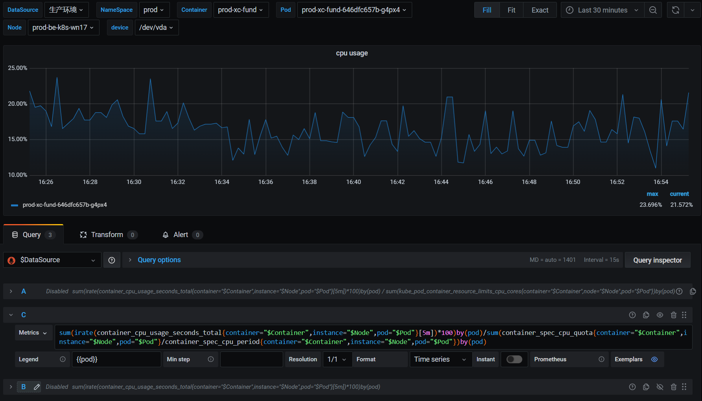
Task: Remove query B using the trash icon
Action: (673, 387)
